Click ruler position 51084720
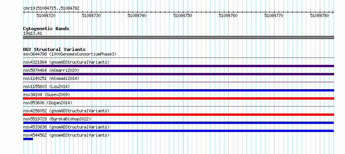345x154 pixels. tap(46, 15)
